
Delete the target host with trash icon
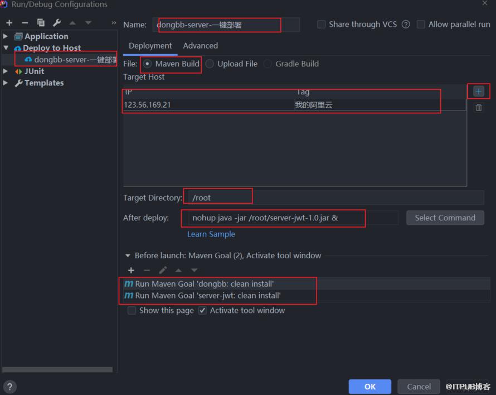(x=479, y=108)
